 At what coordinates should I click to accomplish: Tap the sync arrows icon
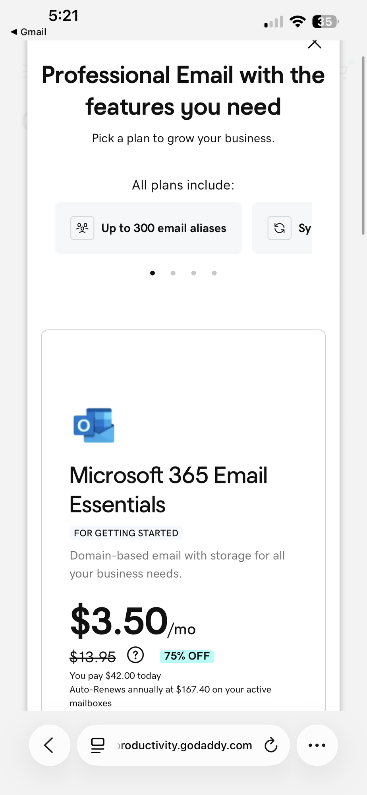pyautogui.click(x=280, y=228)
